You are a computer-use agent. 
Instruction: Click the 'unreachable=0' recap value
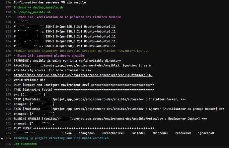(113, 133)
